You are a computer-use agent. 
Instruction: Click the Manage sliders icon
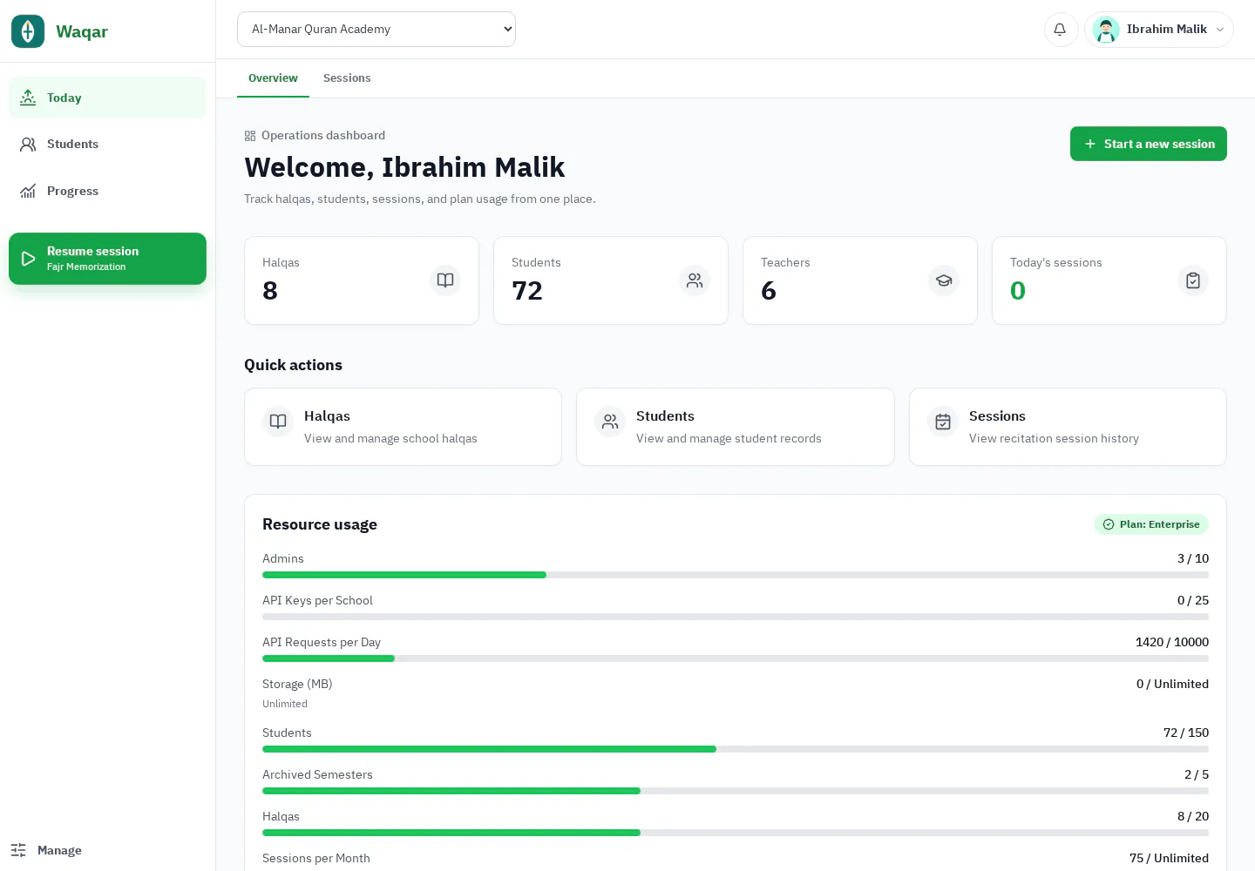pyautogui.click(x=18, y=850)
